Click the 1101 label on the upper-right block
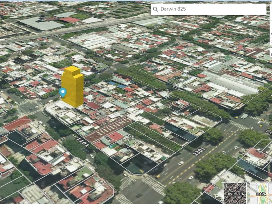The height and width of the screenshot is (204, 272). [x=178, y=89]
